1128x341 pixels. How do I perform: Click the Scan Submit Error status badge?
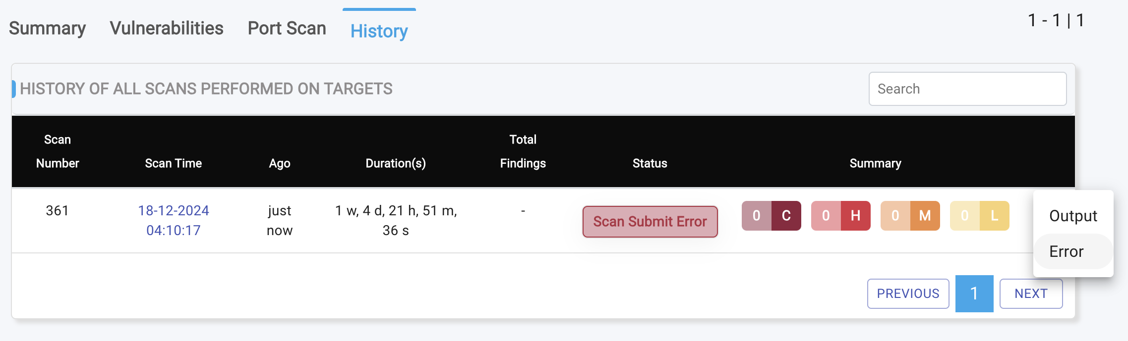click(650, 221)
